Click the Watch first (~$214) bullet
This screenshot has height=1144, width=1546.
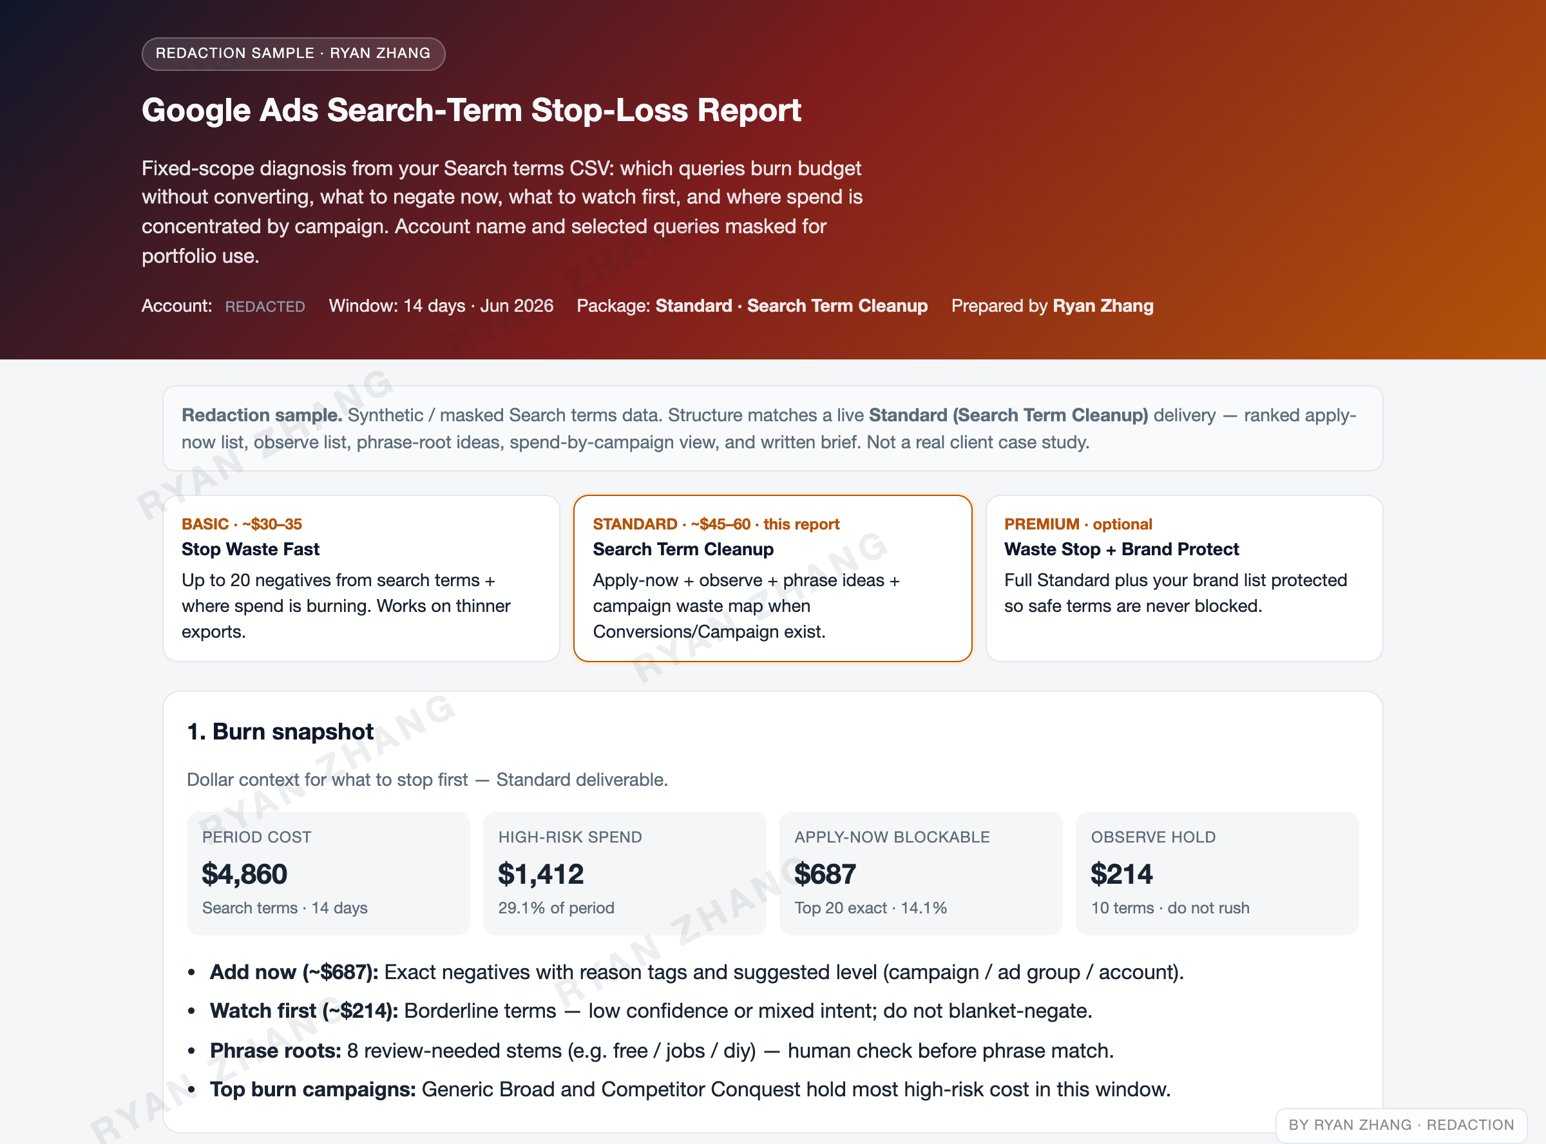click(x=651, y=1011)
